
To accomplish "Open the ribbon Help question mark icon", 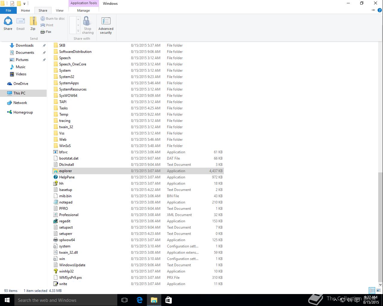I will (380, 10).
